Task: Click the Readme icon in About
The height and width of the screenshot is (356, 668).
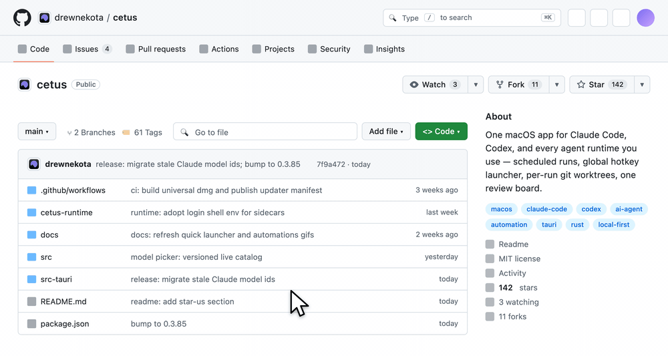Action: [x=490, y=244]
